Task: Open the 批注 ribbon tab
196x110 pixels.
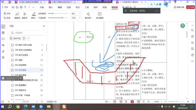Action: pyautogui.click(x=78, y=7)
